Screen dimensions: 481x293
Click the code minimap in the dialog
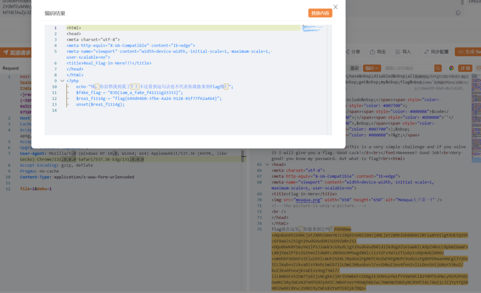[310, 28]
